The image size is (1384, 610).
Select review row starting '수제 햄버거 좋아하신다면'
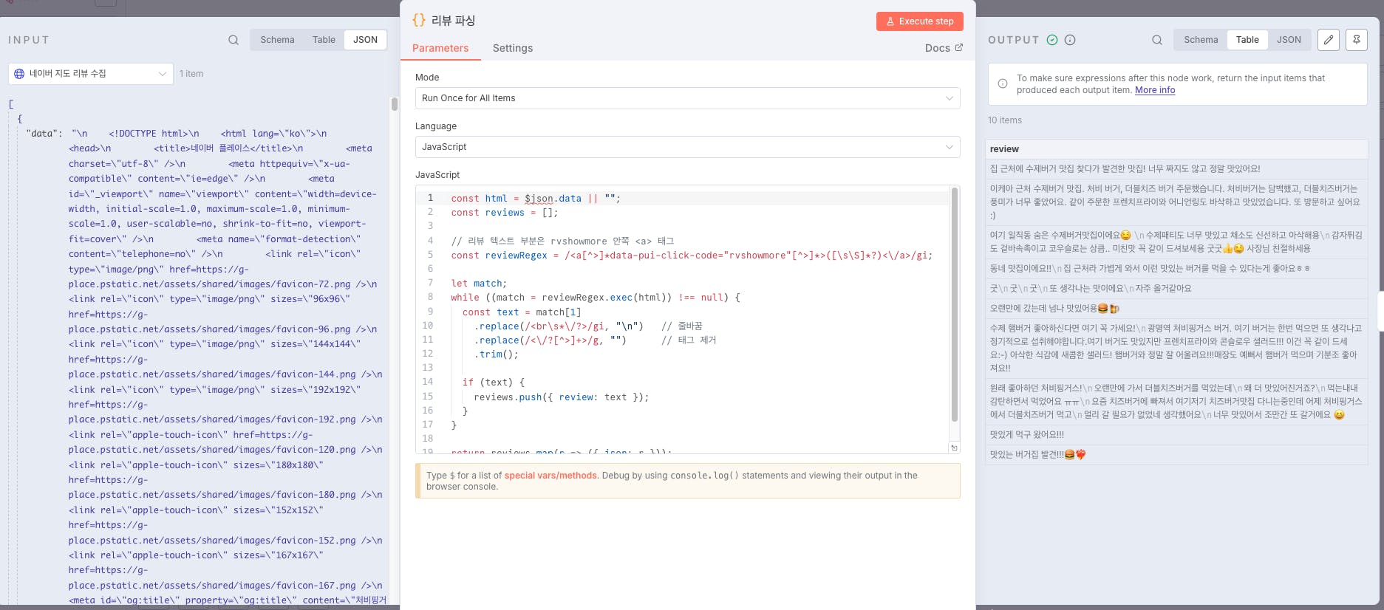pyautogui.click(x=1176, y=348)
